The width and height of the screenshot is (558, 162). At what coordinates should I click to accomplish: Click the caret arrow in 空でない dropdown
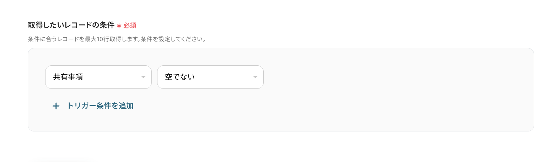coord(255,77)
